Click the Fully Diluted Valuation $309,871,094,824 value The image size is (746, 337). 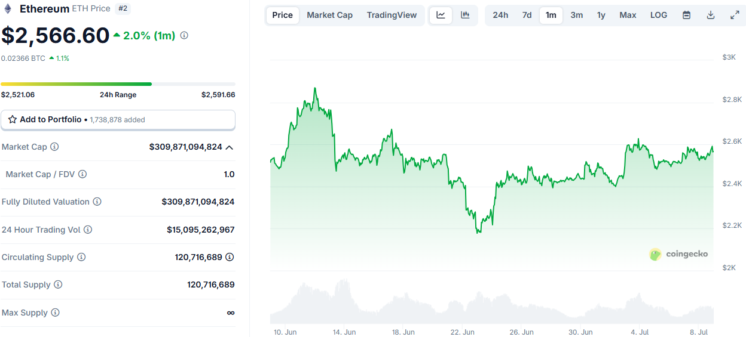pyautogui.click(x=198, y=202)
